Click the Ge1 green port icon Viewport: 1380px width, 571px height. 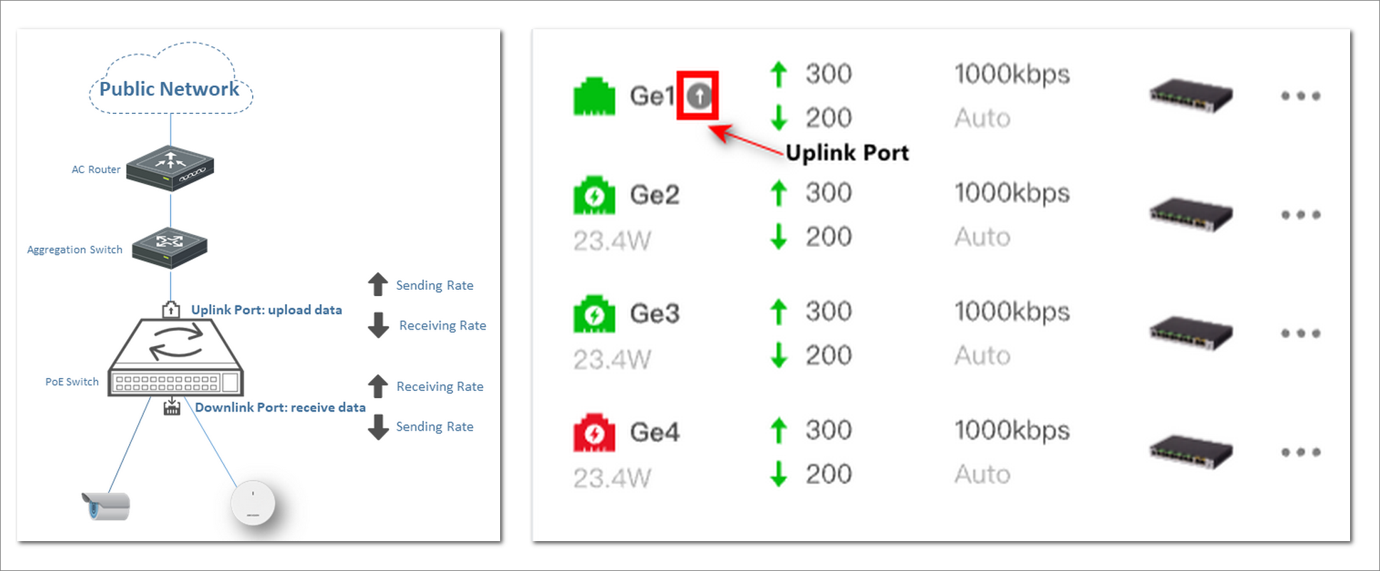click(x=594, y=96)
